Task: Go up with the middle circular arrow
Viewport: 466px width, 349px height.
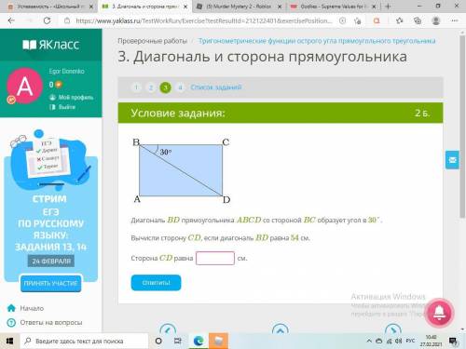Action: pyautogui.click(x=280, y=329)
